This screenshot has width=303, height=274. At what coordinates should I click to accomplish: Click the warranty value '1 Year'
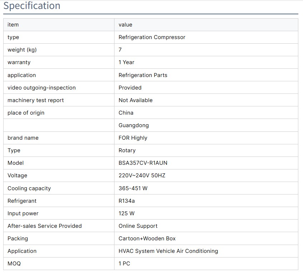pos(126,62)
